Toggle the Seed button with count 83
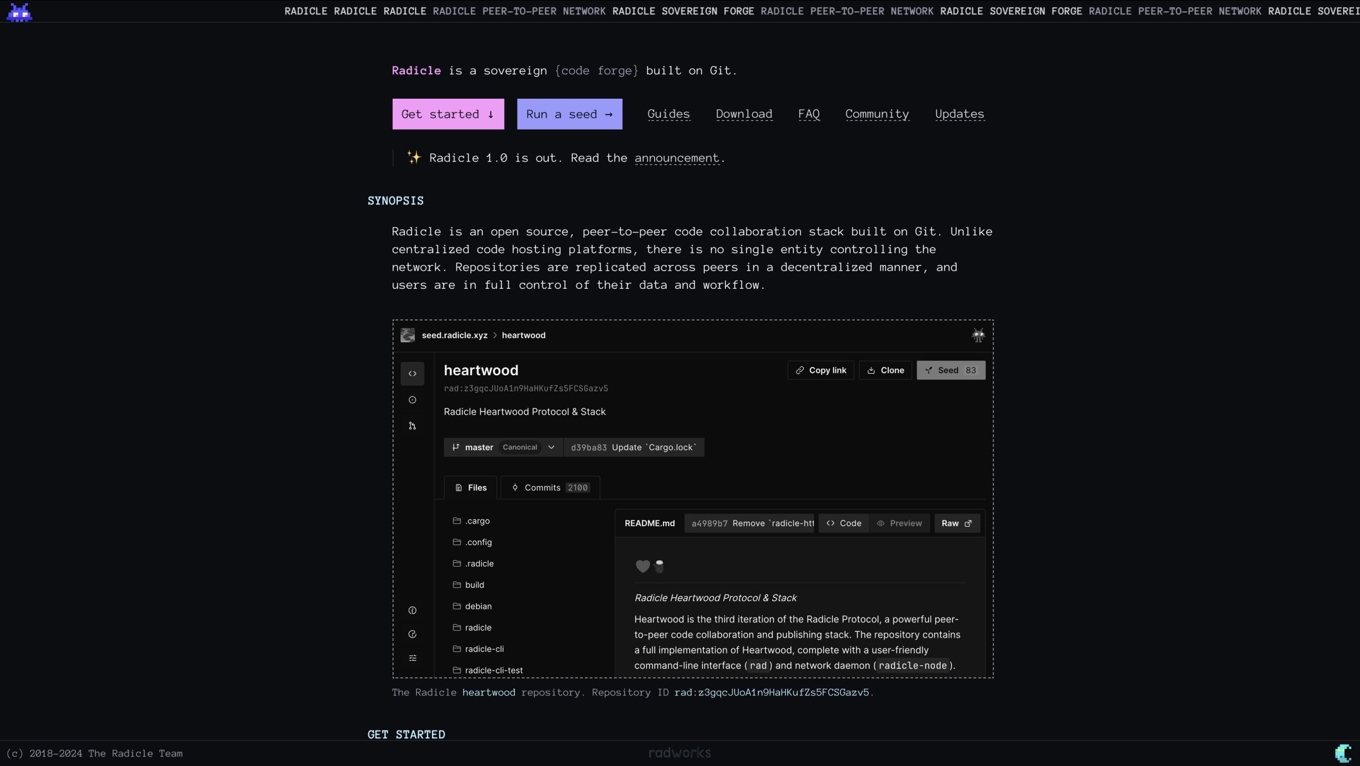1360x766 pixels. click(950, 371)
